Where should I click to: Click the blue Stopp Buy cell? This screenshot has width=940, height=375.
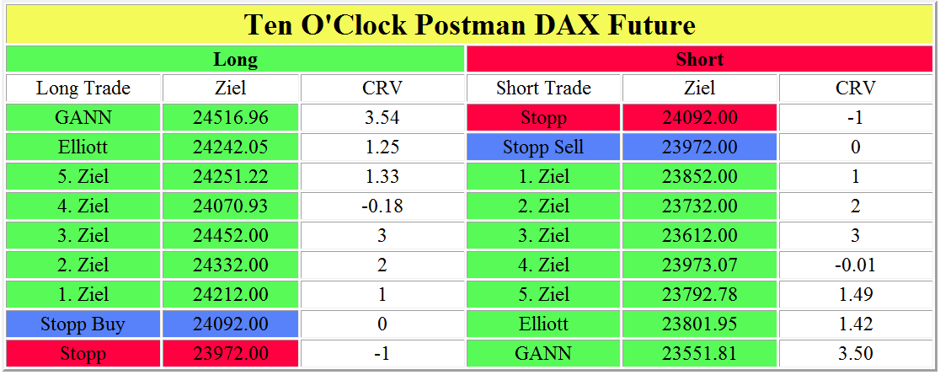click(83, 324)
